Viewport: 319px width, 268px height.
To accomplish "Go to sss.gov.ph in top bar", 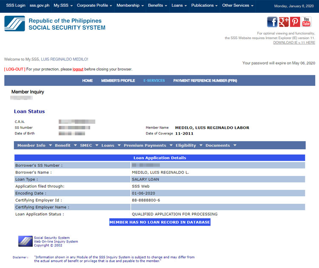I will coord(40,6).
